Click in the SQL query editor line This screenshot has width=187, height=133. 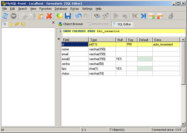(x=124, y=31)
